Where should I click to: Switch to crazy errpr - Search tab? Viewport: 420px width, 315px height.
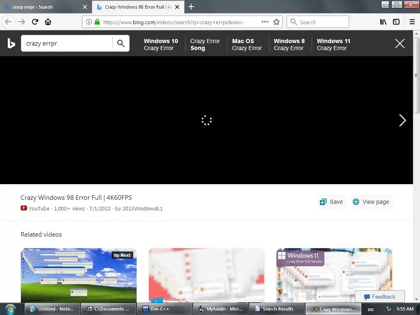tap(46, 7)
